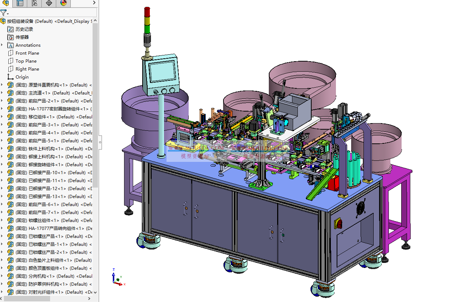Expand the manager tabs chevron arrow
456x302 pixels.
pos(94,3)
